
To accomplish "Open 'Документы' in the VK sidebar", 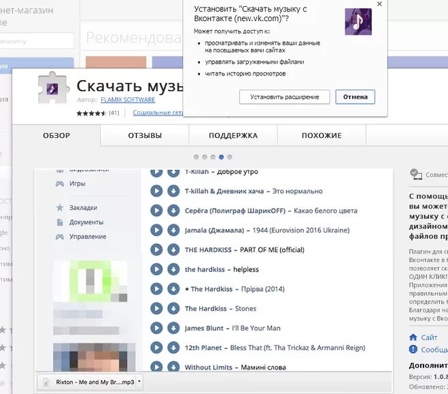I will (x=86, y=222).
